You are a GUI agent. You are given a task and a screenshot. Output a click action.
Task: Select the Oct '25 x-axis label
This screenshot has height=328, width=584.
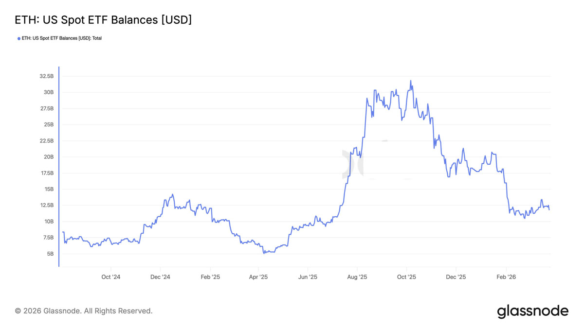[x=406, y=277]
